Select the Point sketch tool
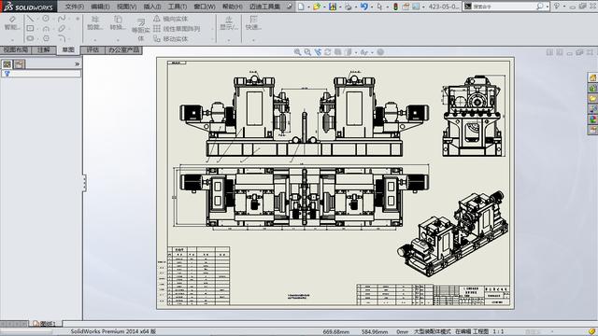598x336 pixels. pyautogui.click(x=78, y=19)
